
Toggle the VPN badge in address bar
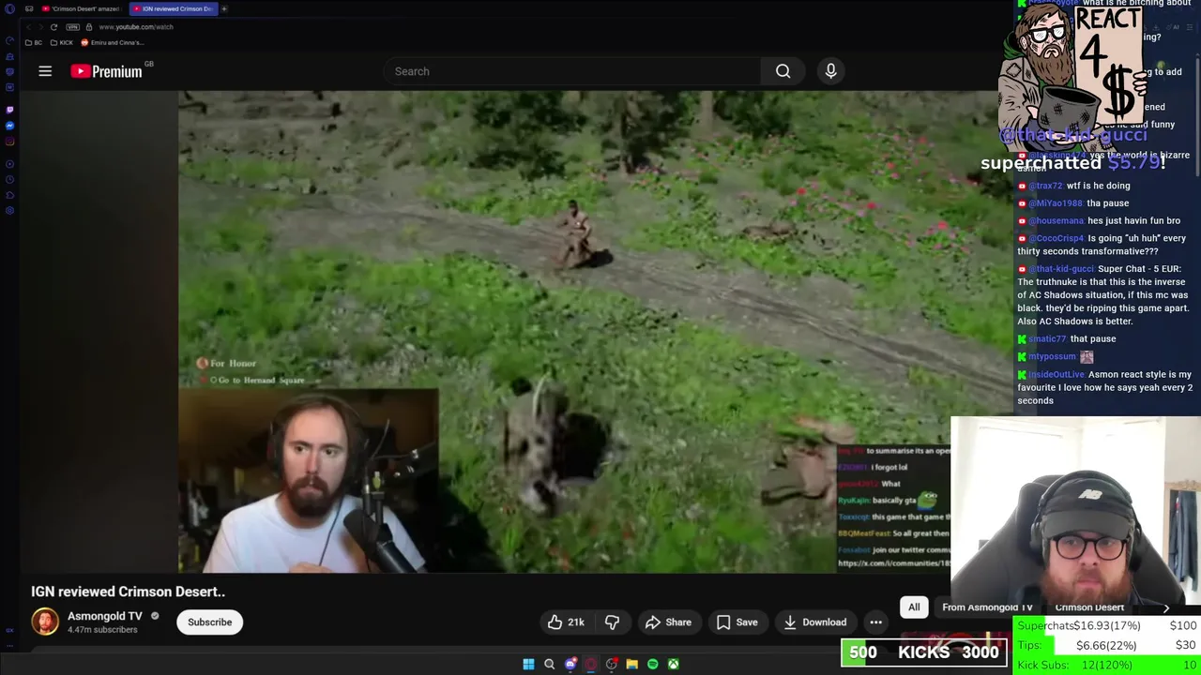(72, 26)
